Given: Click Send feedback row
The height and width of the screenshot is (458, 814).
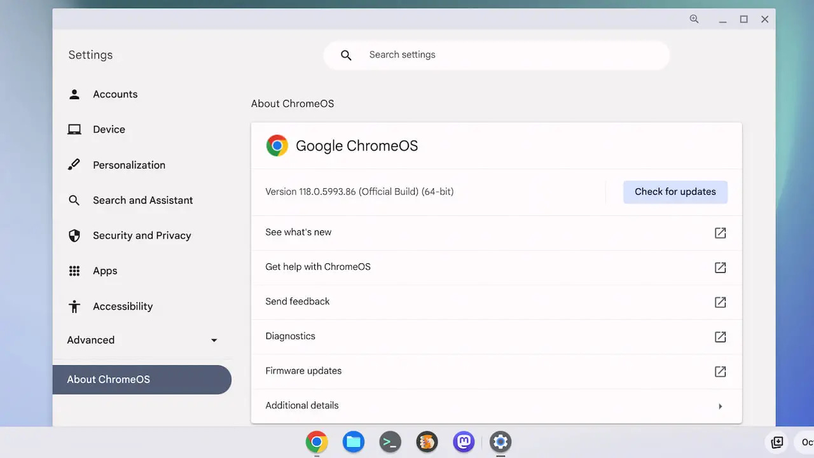Looking at the screenshot, I should (497, 302).
